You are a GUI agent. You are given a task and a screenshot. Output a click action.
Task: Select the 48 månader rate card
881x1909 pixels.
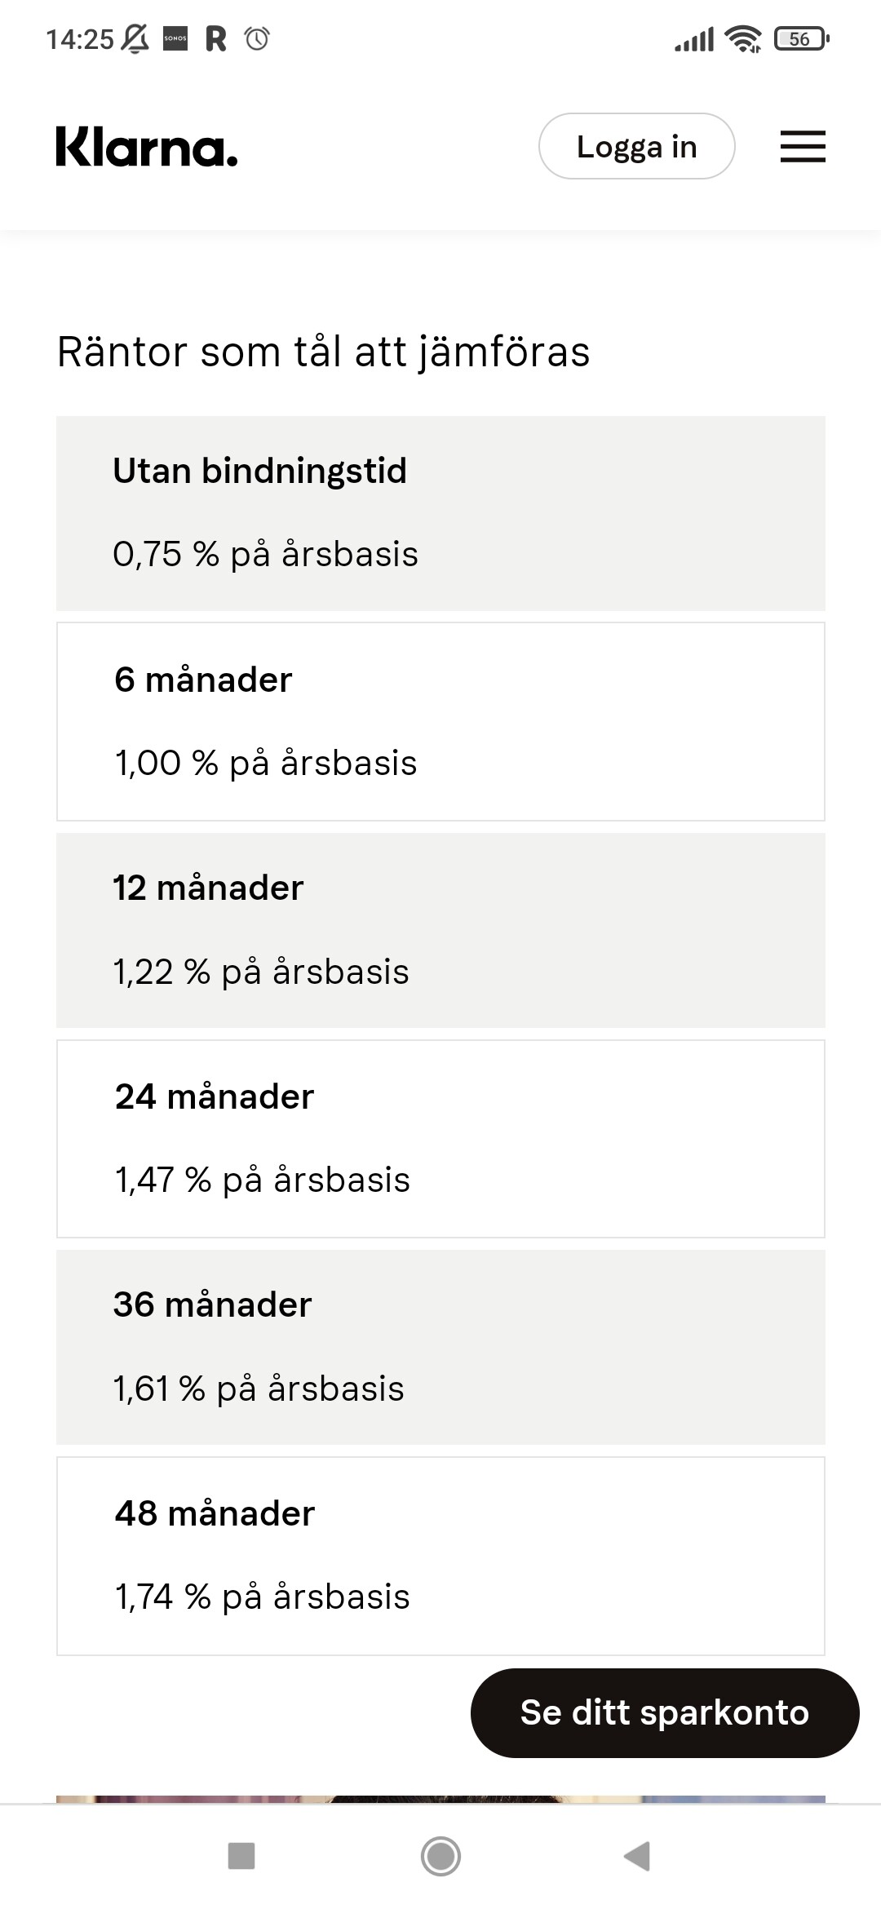(440, 1556)
